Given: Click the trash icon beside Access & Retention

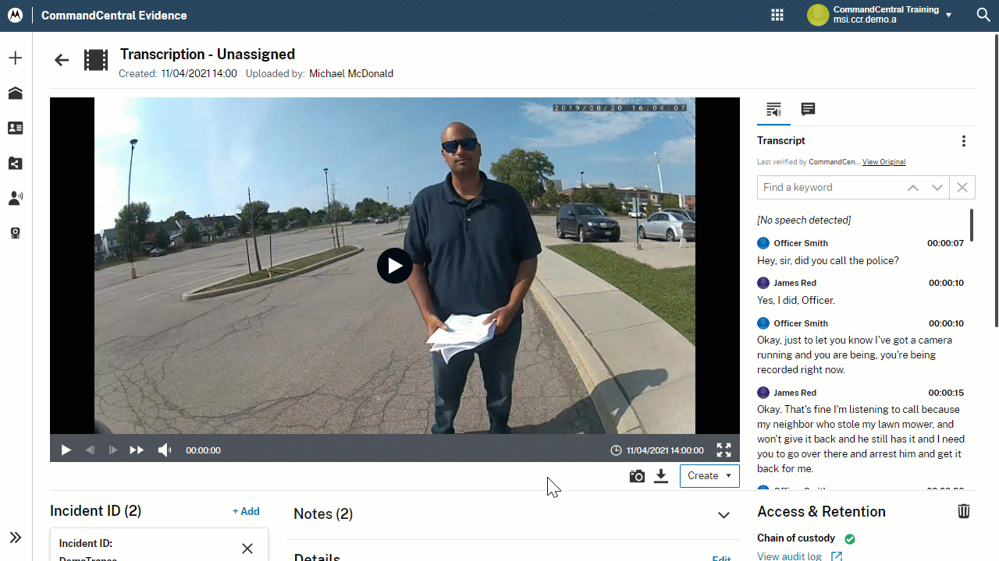Looking at the screenshot, I should (x=964, y=511).
